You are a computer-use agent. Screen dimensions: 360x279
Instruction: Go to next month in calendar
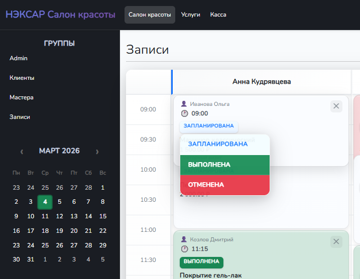click(97, 151)
